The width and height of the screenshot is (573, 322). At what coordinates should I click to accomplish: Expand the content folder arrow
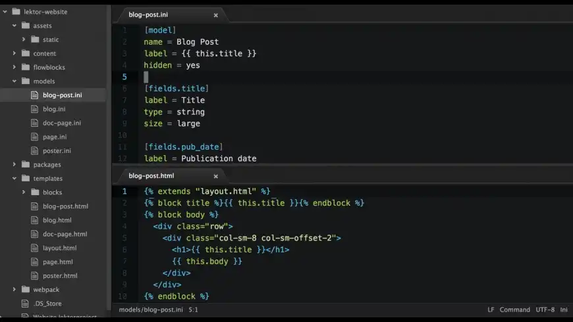(14, 53)
